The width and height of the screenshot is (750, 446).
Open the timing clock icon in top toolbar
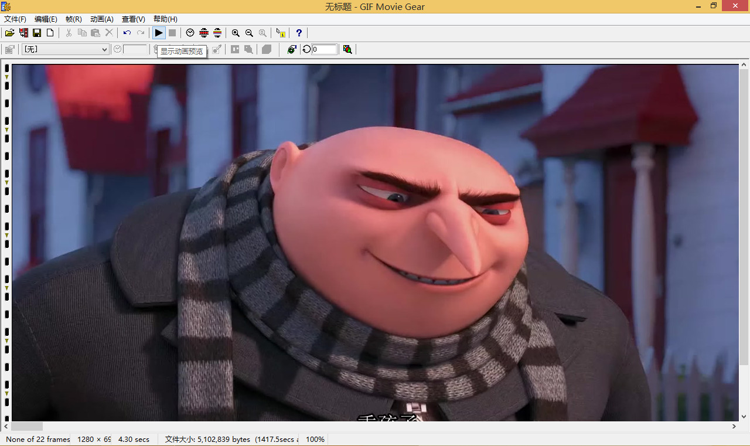pos(190,33)
